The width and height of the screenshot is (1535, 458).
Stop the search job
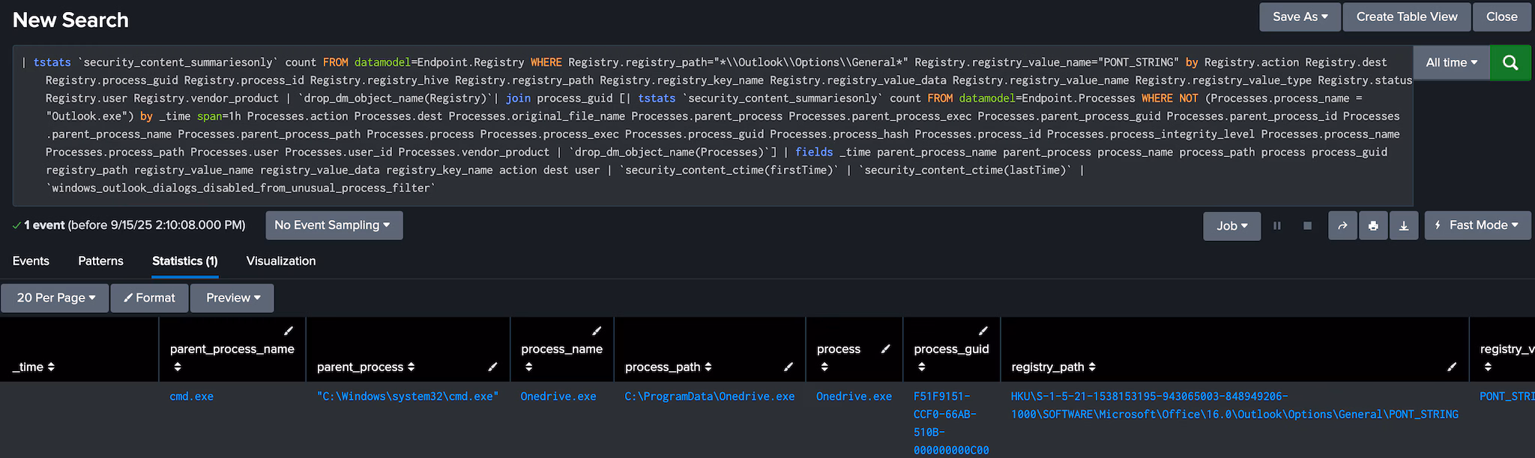pyautogui.click(x=1308, y=226)
